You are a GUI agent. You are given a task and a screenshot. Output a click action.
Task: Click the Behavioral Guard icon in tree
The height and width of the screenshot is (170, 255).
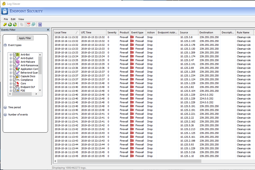[18, 72]
